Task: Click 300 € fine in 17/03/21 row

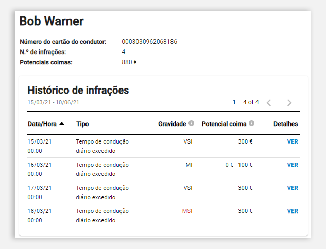Action: [x=245, y=188]
